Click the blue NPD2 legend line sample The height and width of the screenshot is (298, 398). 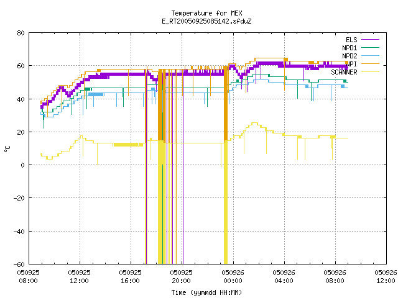coord(370,55)
